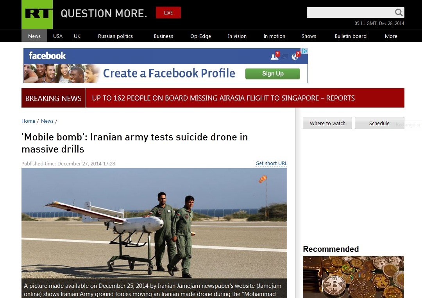Click the Where to watch button
This screenshot has height=298, width=422.
click(x=327, y=123)
